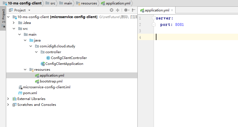The height and width of the screenshot is (127, 238).
Task: Toggle the 1: Project side tool window tab
Action: click(x=3, y=18)
